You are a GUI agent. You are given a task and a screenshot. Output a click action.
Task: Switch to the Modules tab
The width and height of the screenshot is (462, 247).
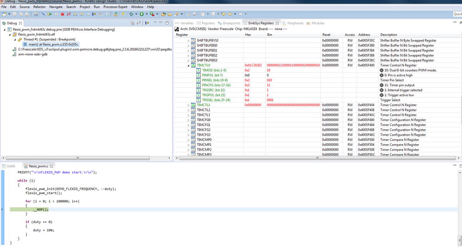(x=315, y=23)
